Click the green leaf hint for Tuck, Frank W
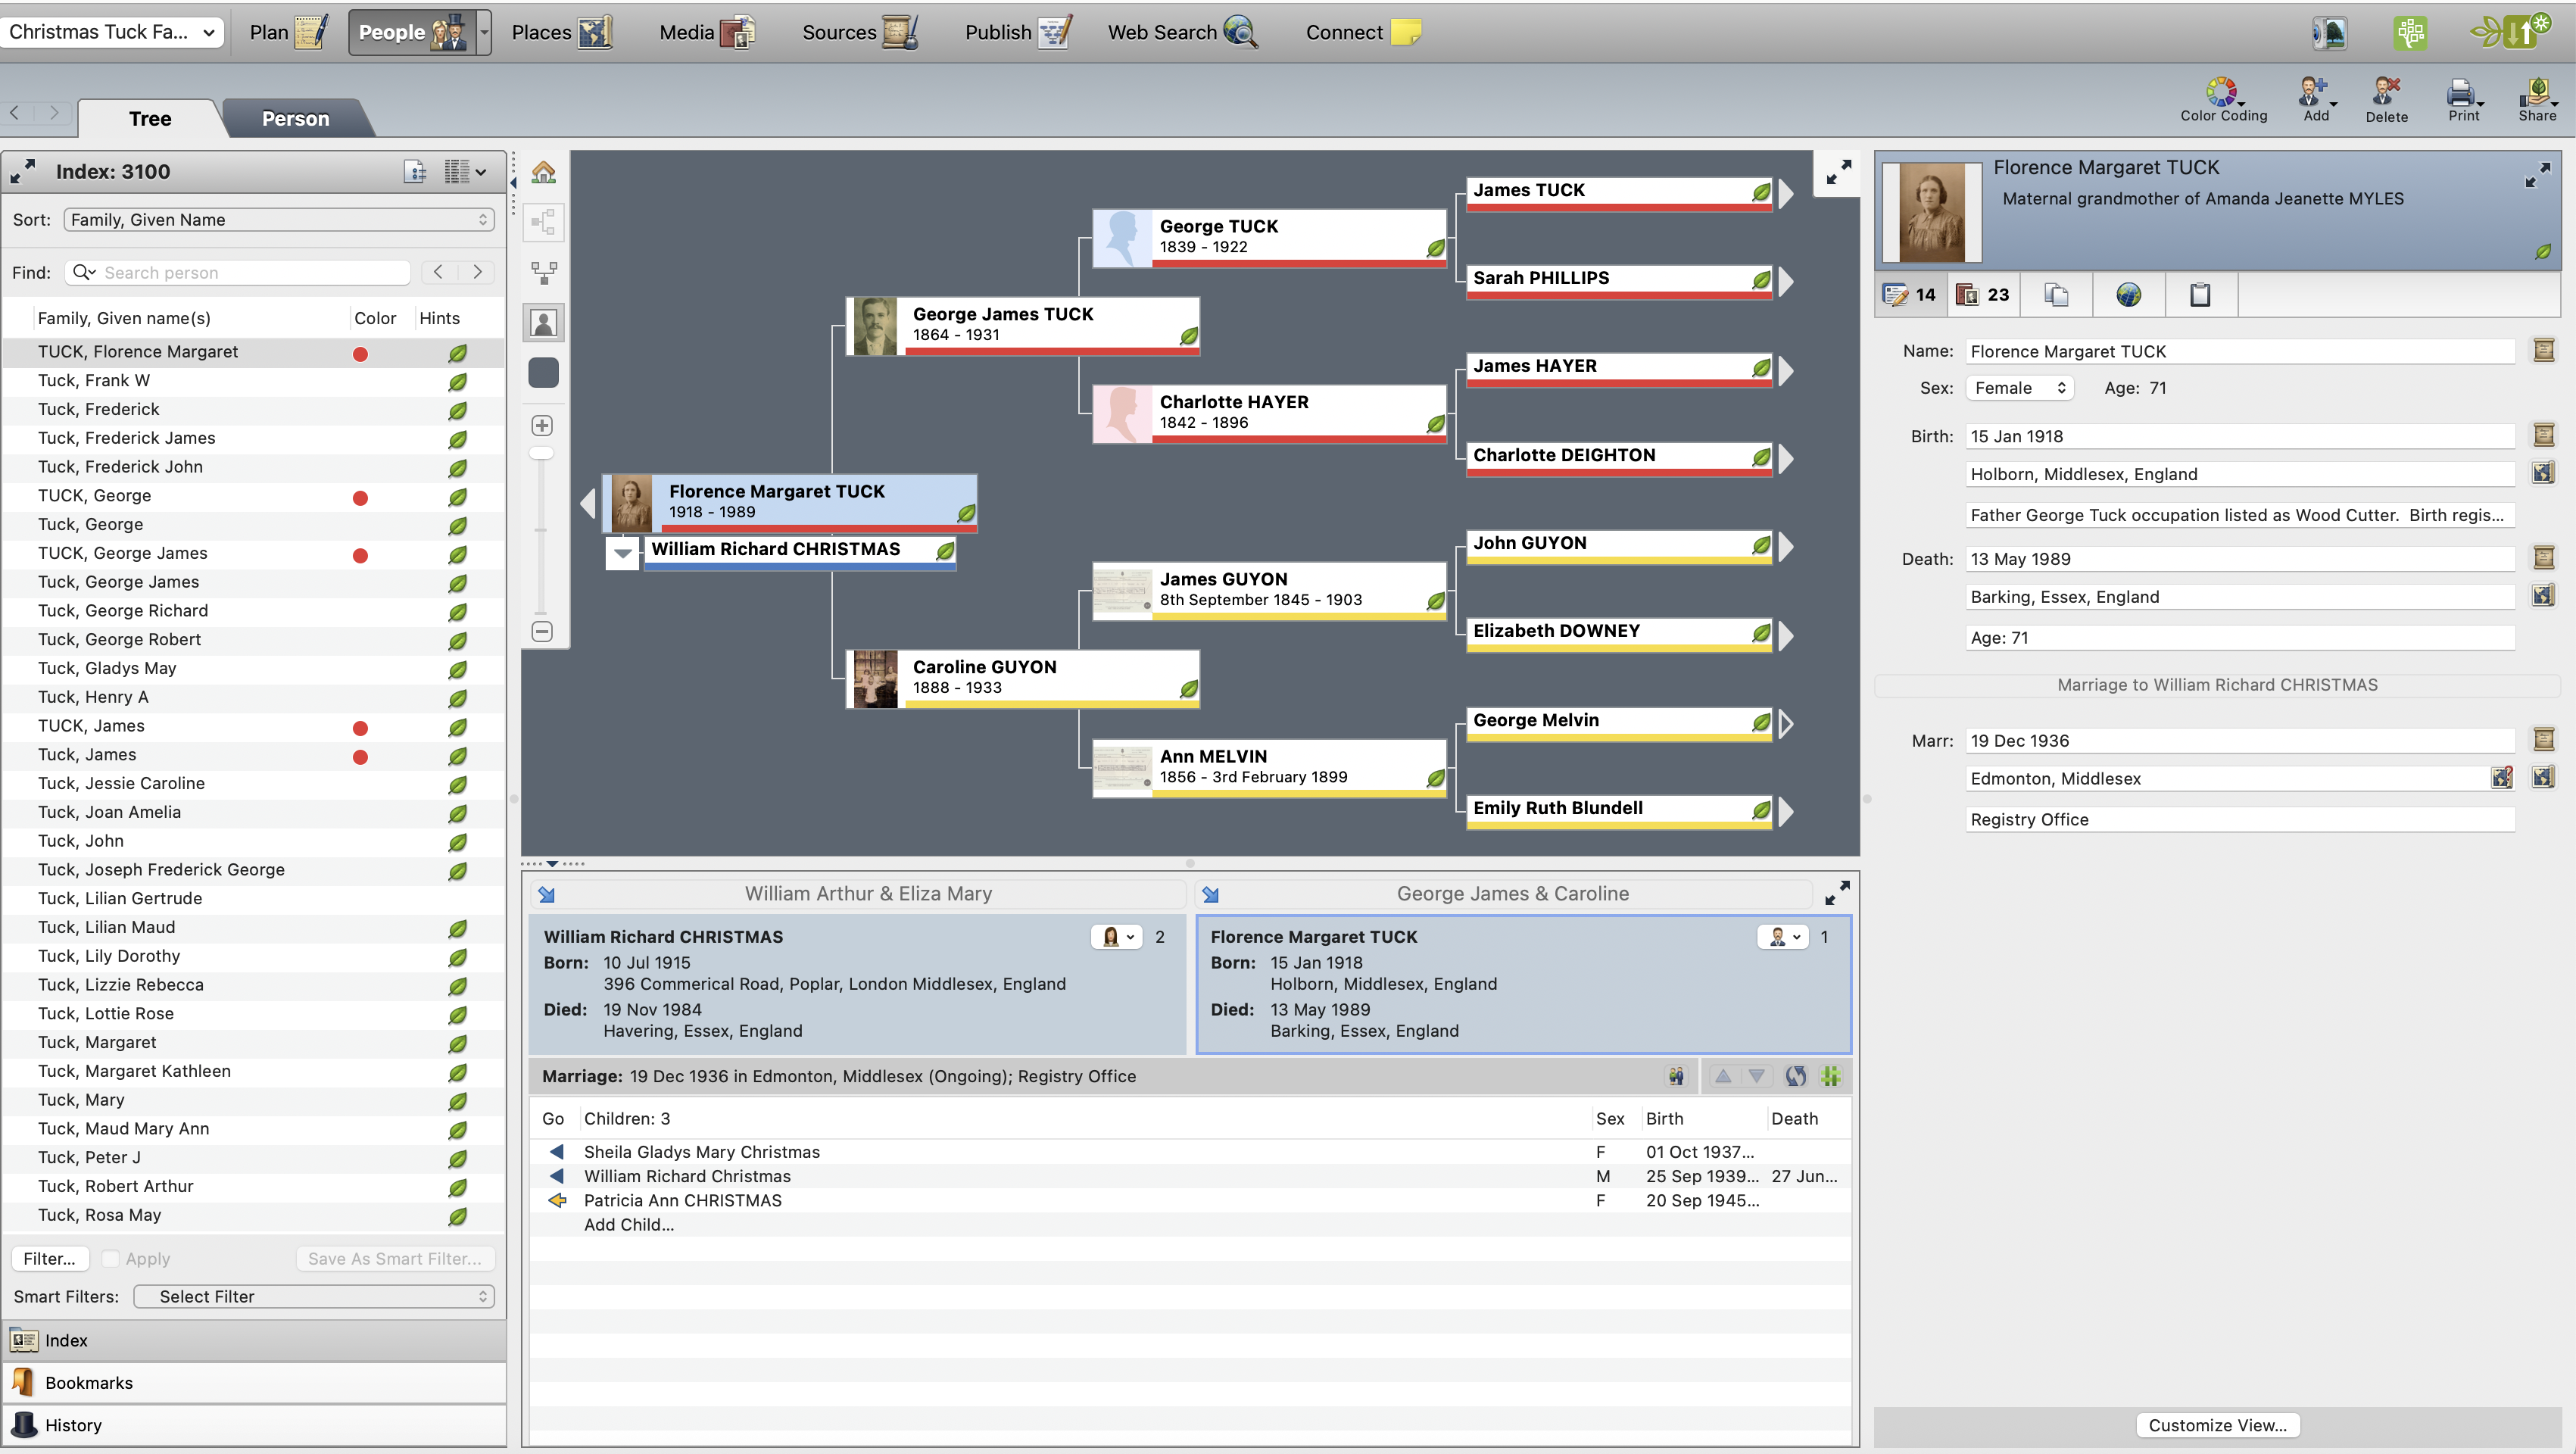This screenshot has width=2576, height=1454. coord(457,382)
